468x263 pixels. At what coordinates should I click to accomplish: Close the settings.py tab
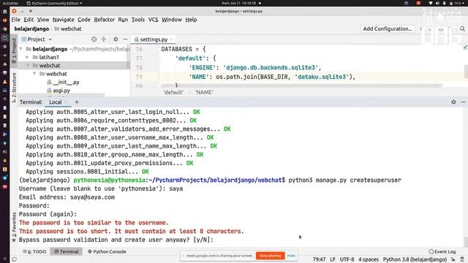pos(172,39)
